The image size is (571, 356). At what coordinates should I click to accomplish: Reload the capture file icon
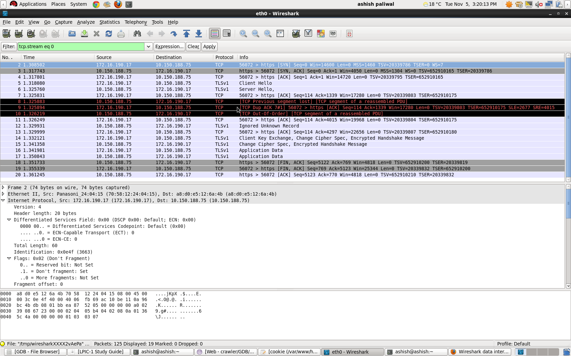[109, 34]
